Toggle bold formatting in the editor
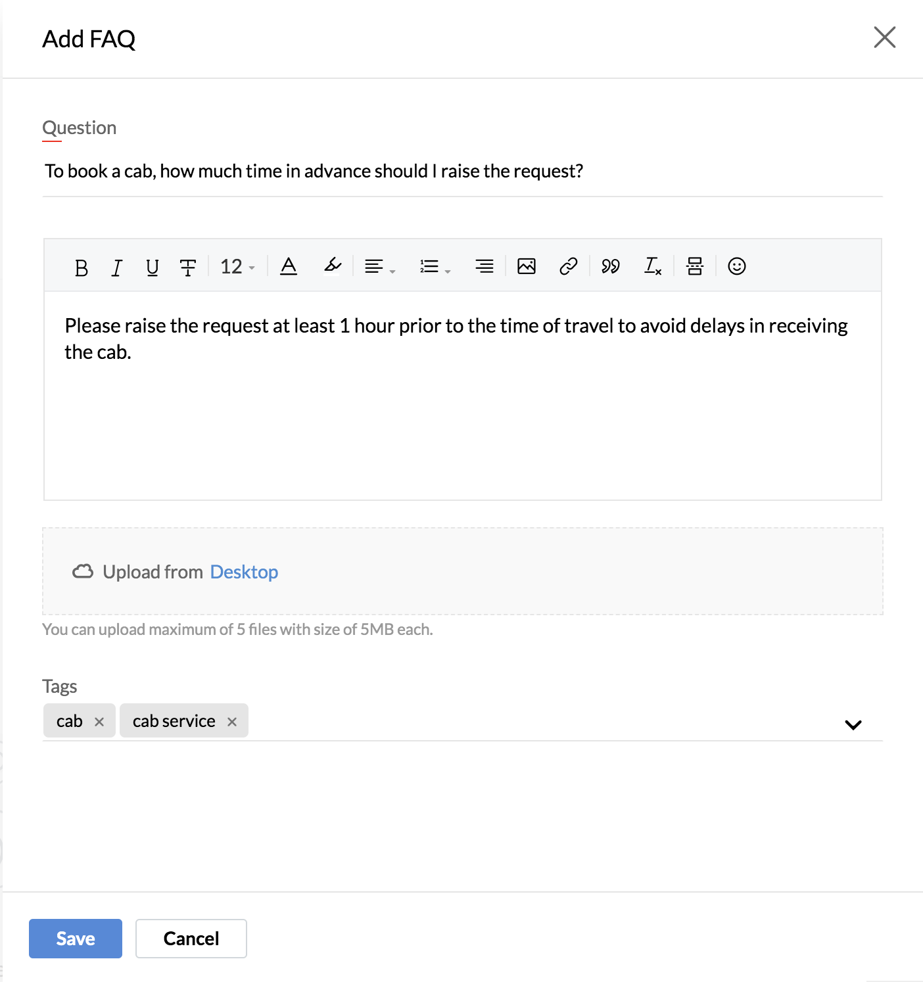 point(82,267)
